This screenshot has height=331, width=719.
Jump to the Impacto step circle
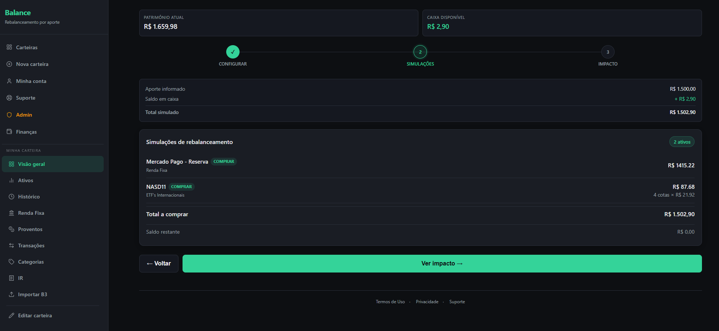(608, 52)
